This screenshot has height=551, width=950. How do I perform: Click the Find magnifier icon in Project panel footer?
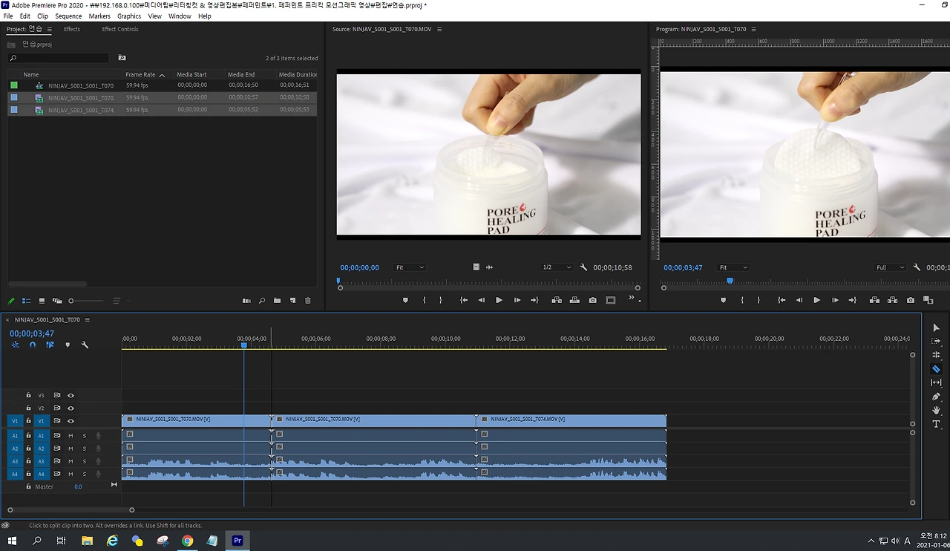262,301
